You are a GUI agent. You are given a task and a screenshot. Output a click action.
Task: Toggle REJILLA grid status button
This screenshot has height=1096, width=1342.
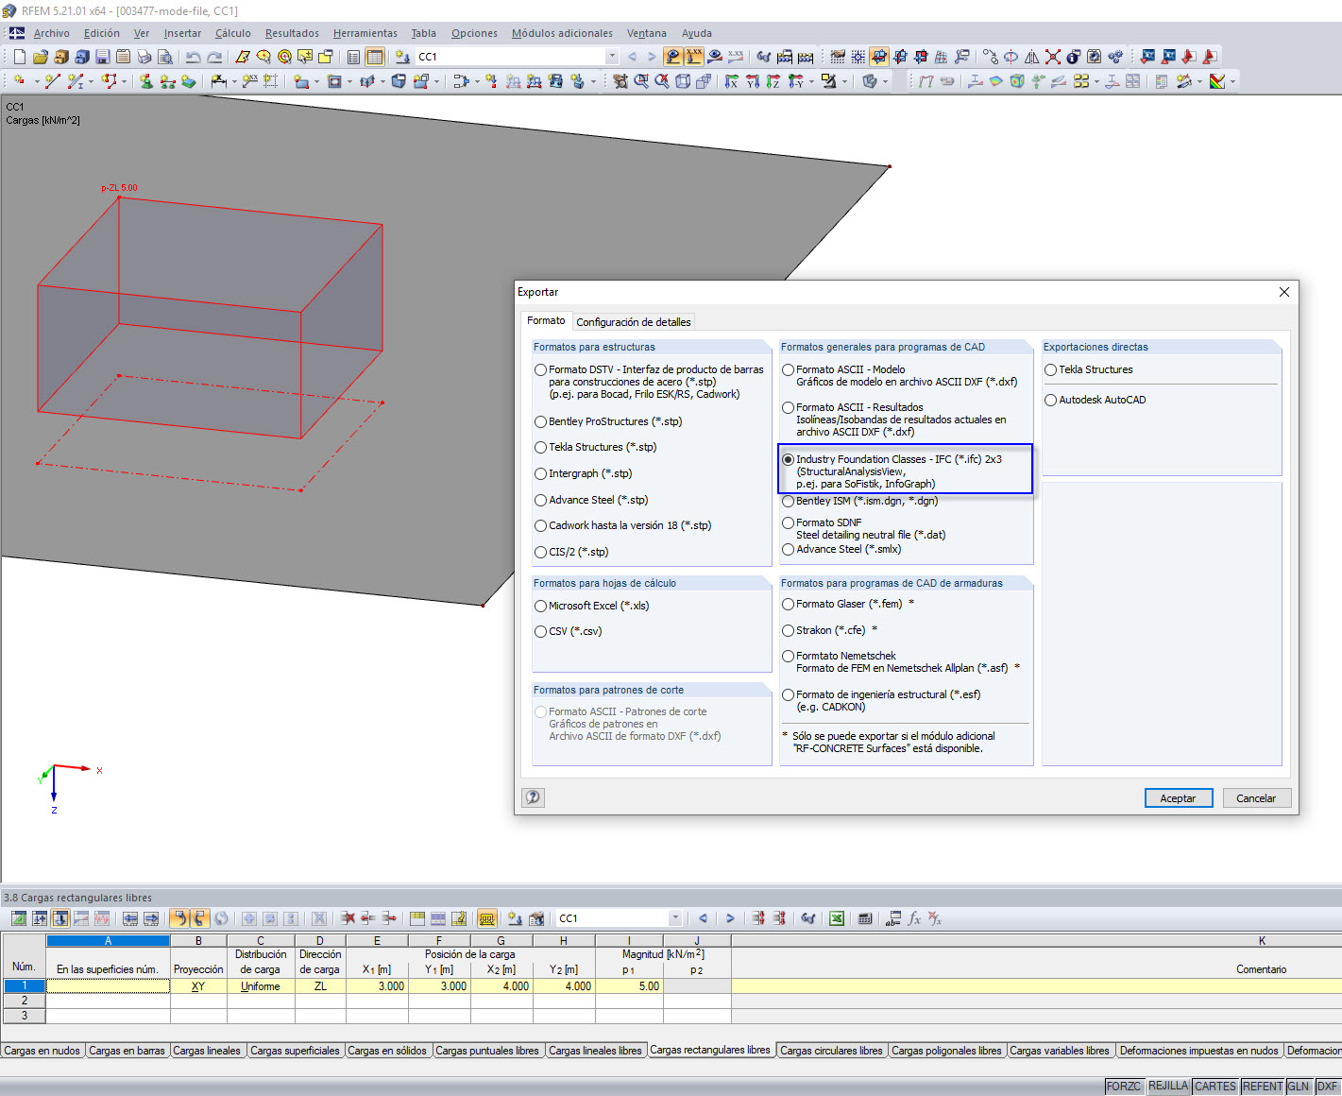click(x=1168, y=1087)
